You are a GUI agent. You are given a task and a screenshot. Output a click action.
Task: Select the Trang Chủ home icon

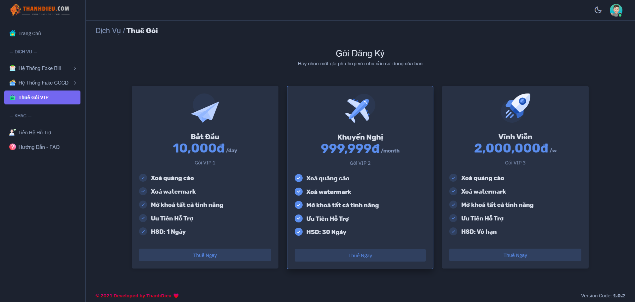(x=12, y=33)
